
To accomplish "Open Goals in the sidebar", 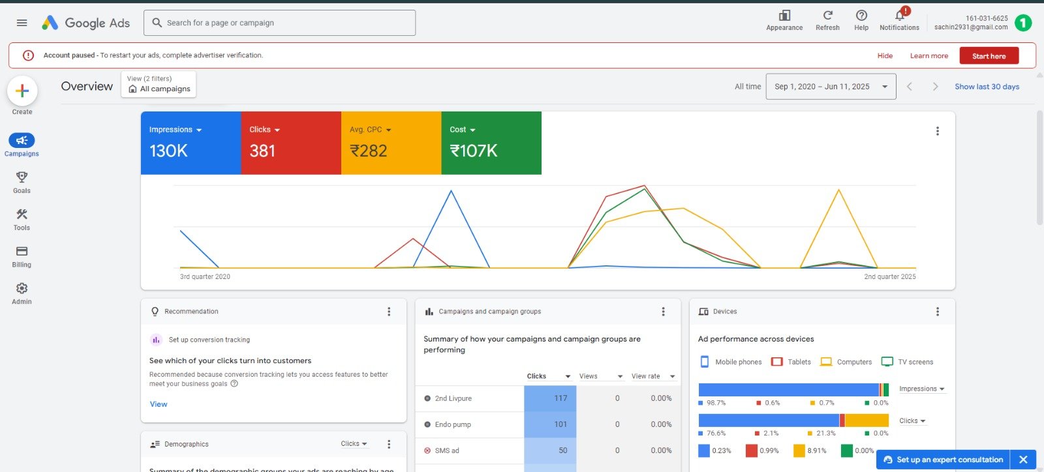I will (x=22, y=183).
